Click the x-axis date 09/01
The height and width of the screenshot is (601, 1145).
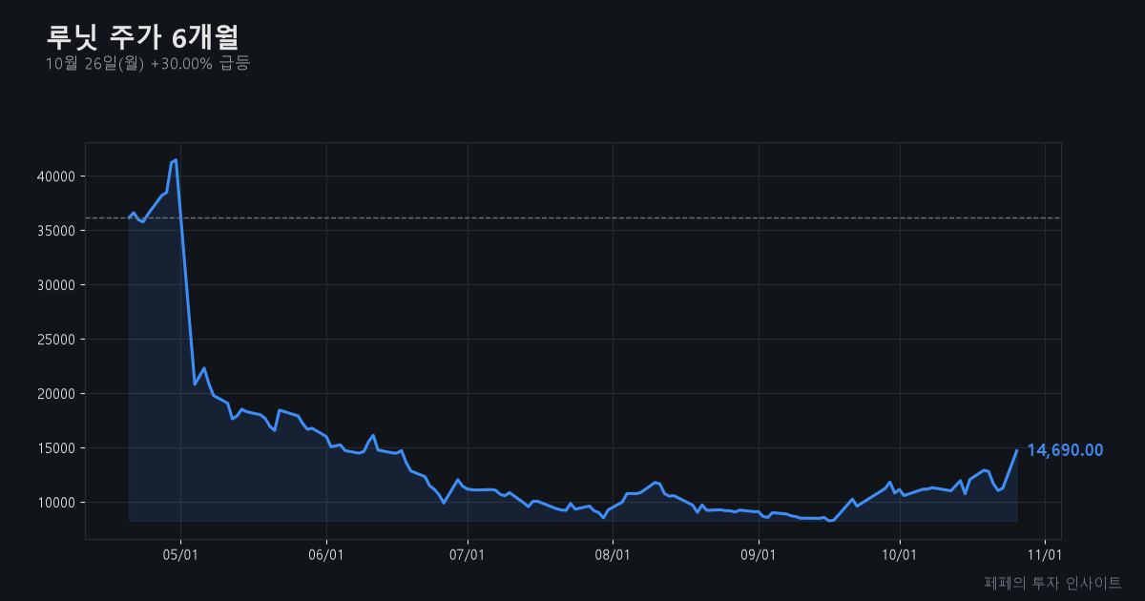(x=759, y=555)
